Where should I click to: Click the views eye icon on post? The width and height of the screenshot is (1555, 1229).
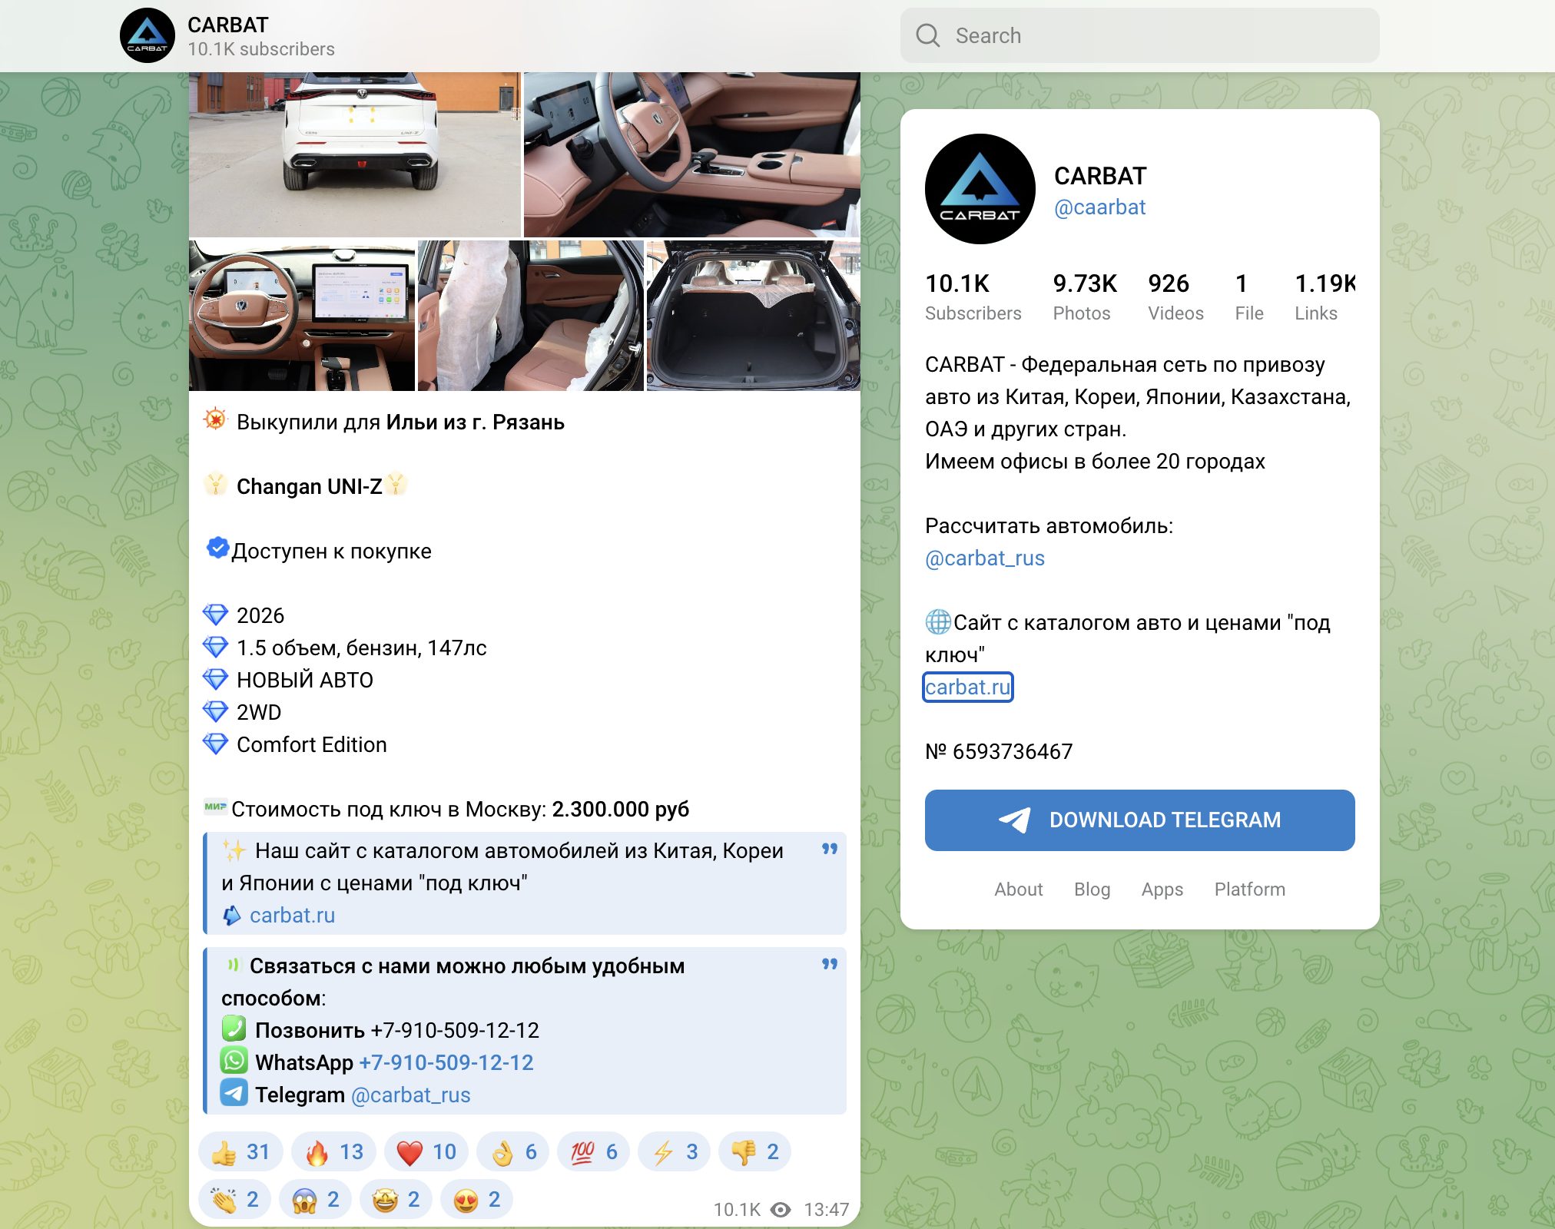(781, 1210)
